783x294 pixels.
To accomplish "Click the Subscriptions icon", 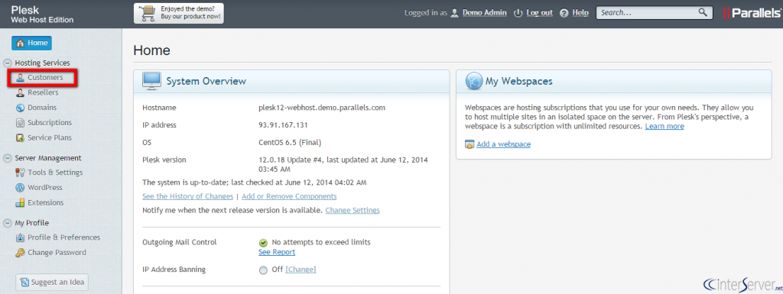I will pyautogui.click(x=20, y=123).
